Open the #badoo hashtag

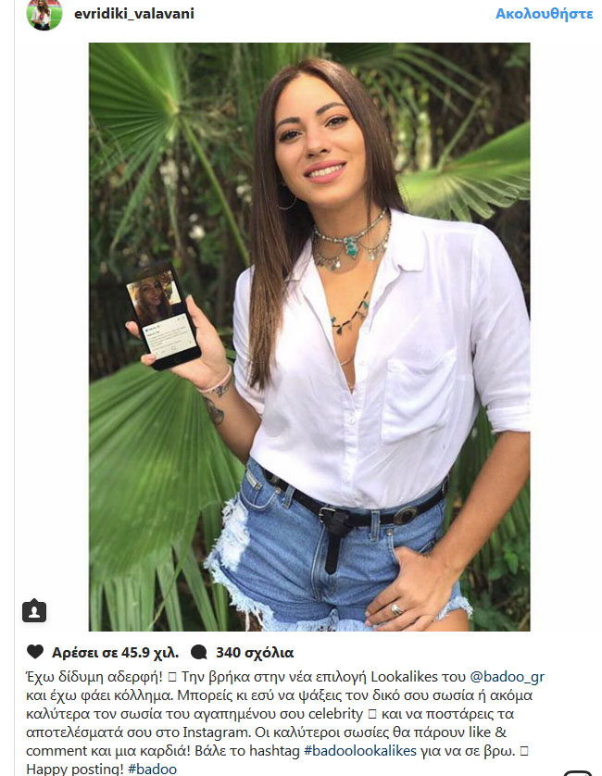click(x=152, y=770)
